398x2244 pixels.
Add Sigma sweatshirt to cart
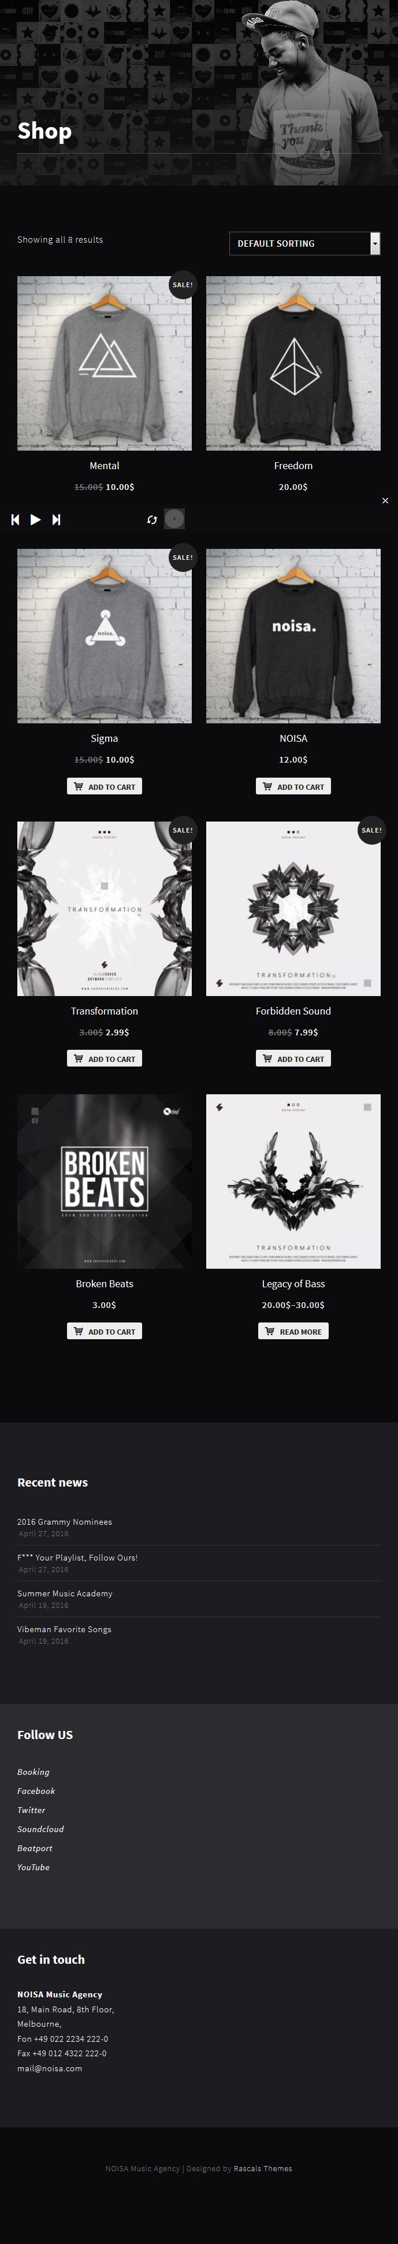[x=105, y=787]
